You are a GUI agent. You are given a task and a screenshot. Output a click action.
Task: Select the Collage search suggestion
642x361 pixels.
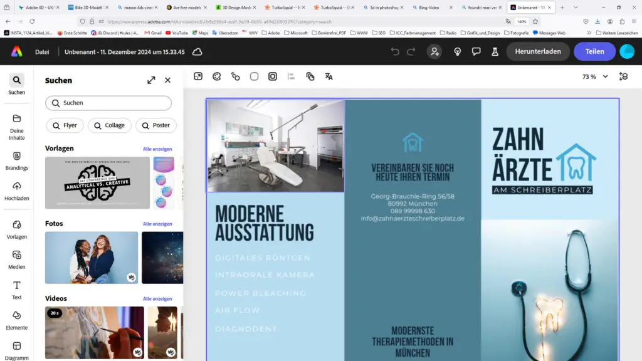pyautogui.click(x=109, y=125)
